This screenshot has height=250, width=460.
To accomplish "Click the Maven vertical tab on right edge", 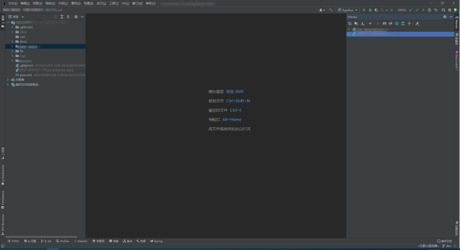I will [x=457, y=22].
